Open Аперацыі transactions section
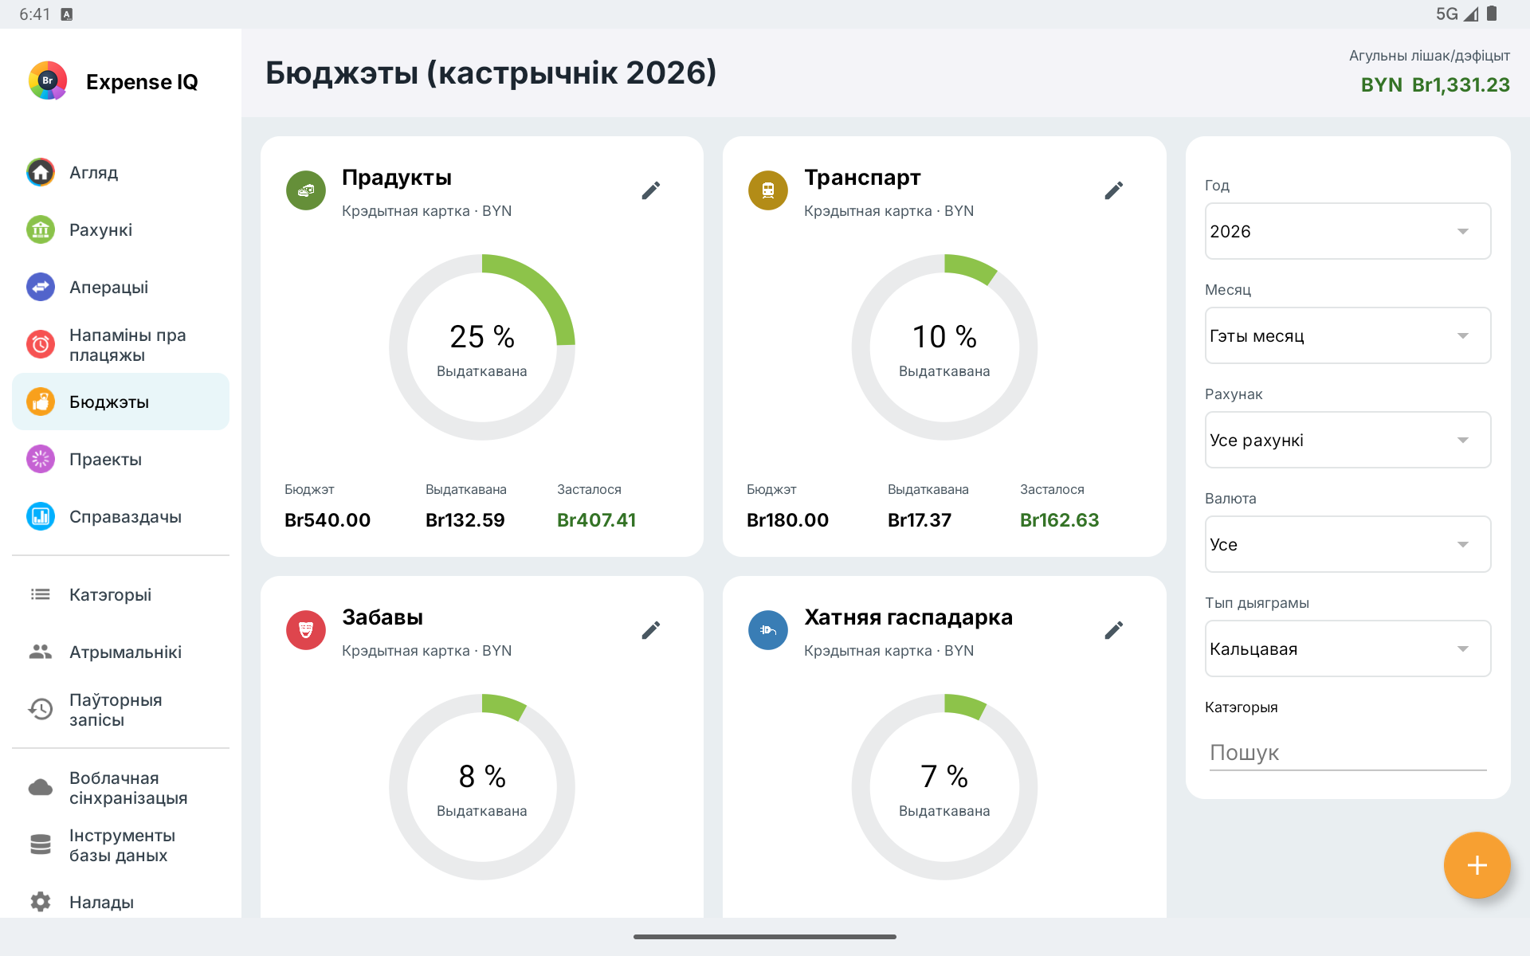 pyautogui.click(x=120, y=287)
